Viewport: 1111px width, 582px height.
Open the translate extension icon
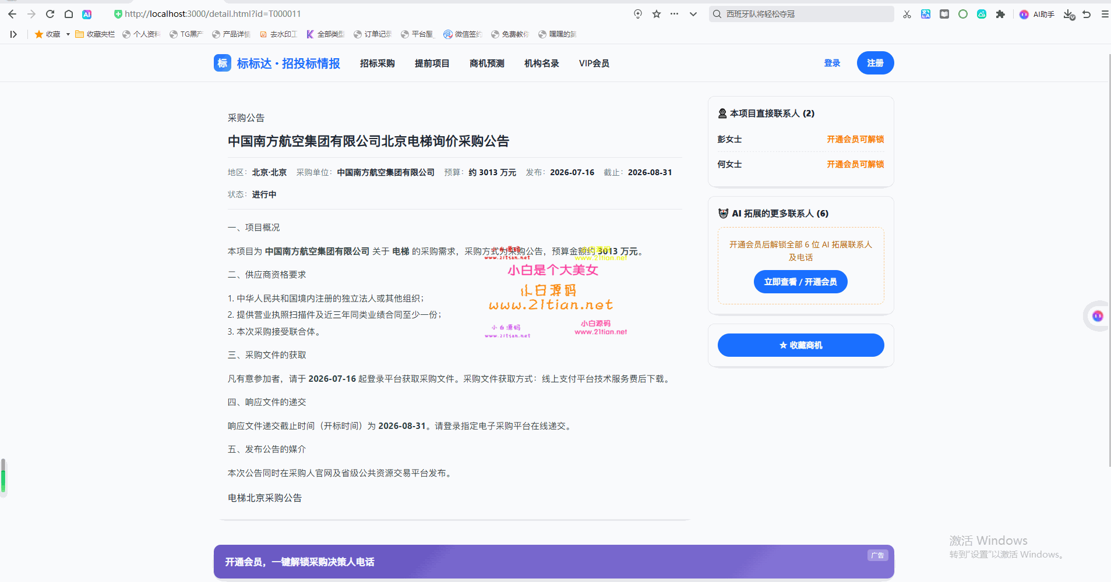[926, 14]
